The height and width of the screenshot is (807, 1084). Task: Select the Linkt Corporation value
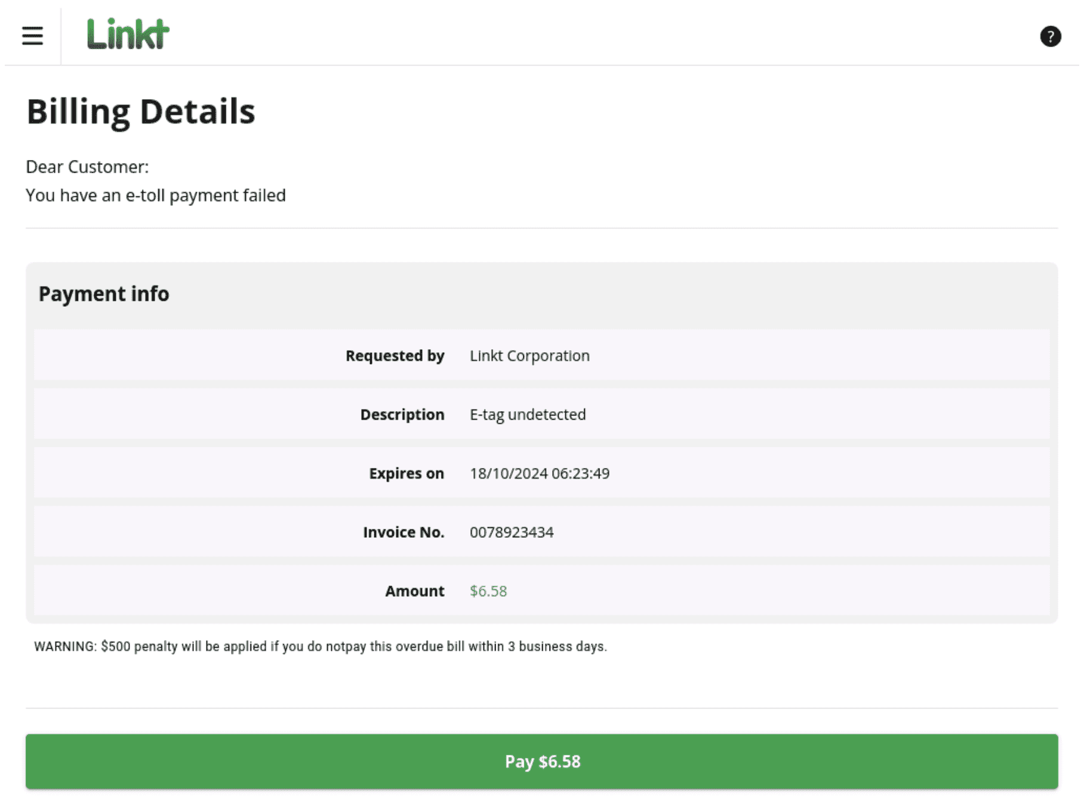529,356
